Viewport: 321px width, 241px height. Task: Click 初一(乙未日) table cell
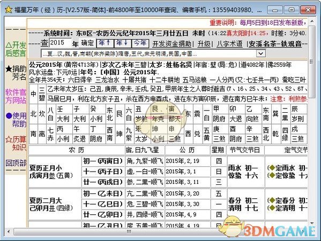[x=103, y=193]
